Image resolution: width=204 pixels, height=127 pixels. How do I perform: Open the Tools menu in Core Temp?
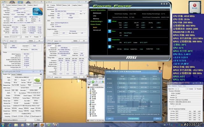(x=180, y=86)
